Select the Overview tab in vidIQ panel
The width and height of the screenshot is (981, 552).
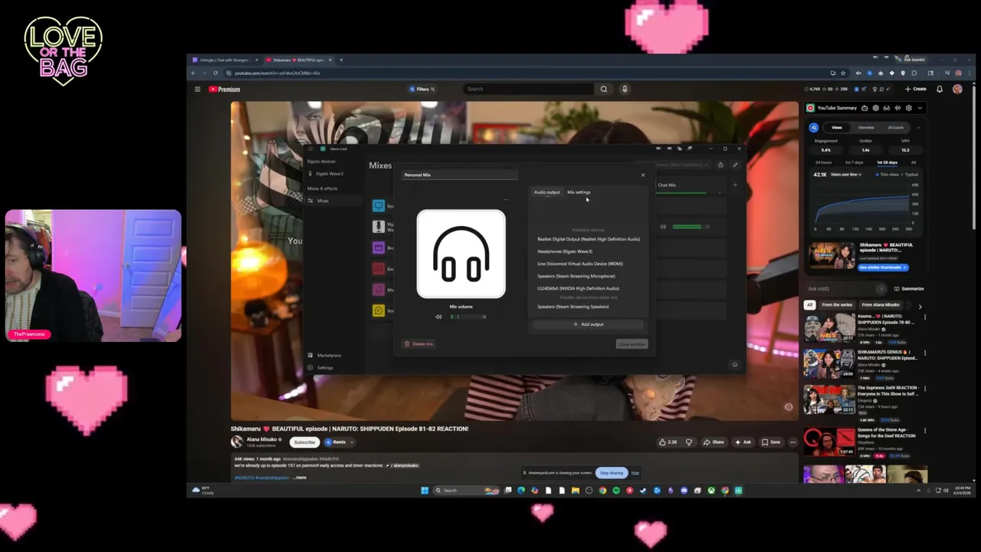click(866, 127)
